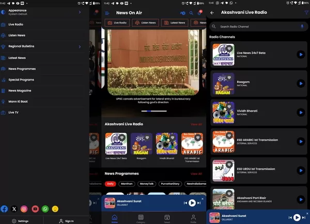Switch to Profile tab in bottom navigation
The height and width of the screenshot is (224, 310).
point(193,218)
